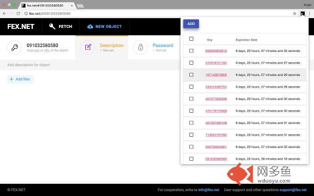Open the 091032580580 key link in popup

(x=216, y=159)
